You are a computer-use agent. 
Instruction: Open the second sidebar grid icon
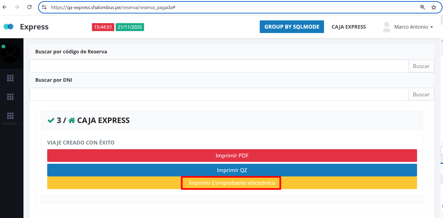[x=10, y=97]
